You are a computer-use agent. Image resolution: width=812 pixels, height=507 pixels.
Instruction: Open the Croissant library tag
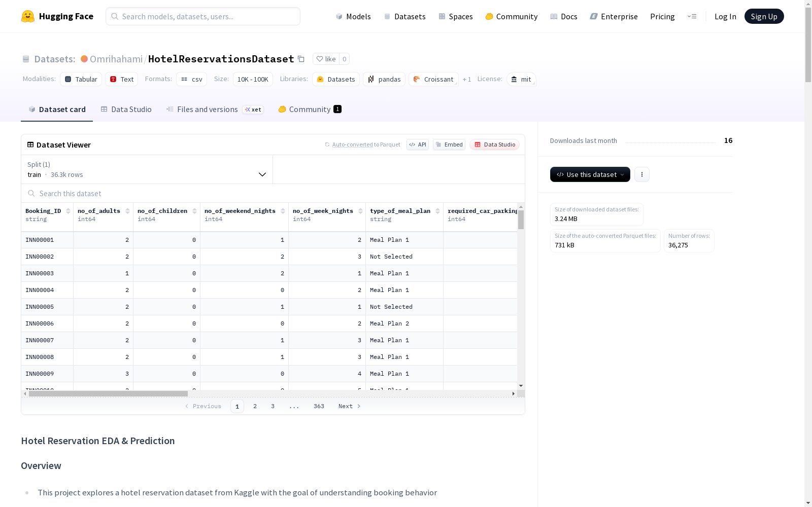[433, 79]
